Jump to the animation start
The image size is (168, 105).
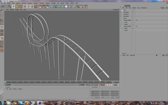pos(87,85)
